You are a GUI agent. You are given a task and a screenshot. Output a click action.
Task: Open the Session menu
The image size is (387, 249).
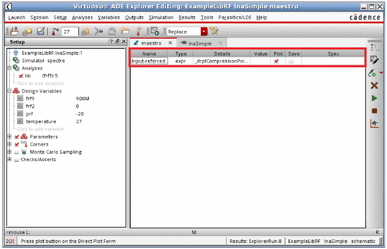coord(39,18)
